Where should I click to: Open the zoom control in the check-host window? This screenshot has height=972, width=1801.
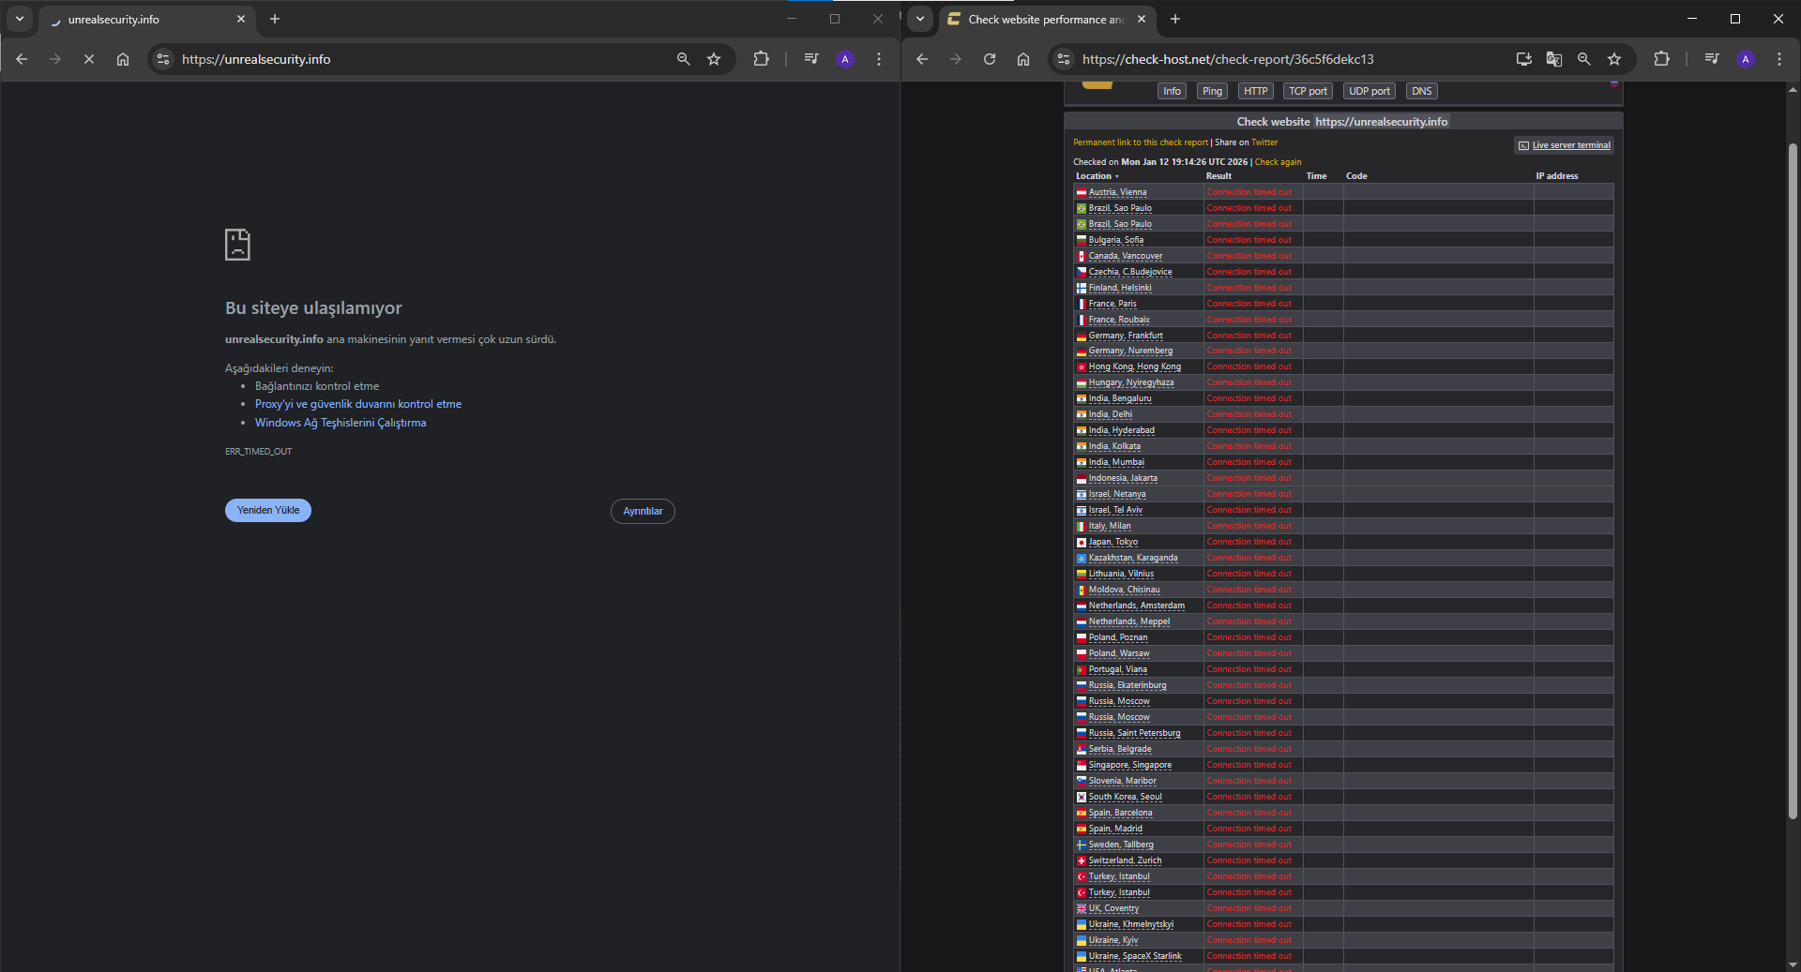tap(1584, 59)
